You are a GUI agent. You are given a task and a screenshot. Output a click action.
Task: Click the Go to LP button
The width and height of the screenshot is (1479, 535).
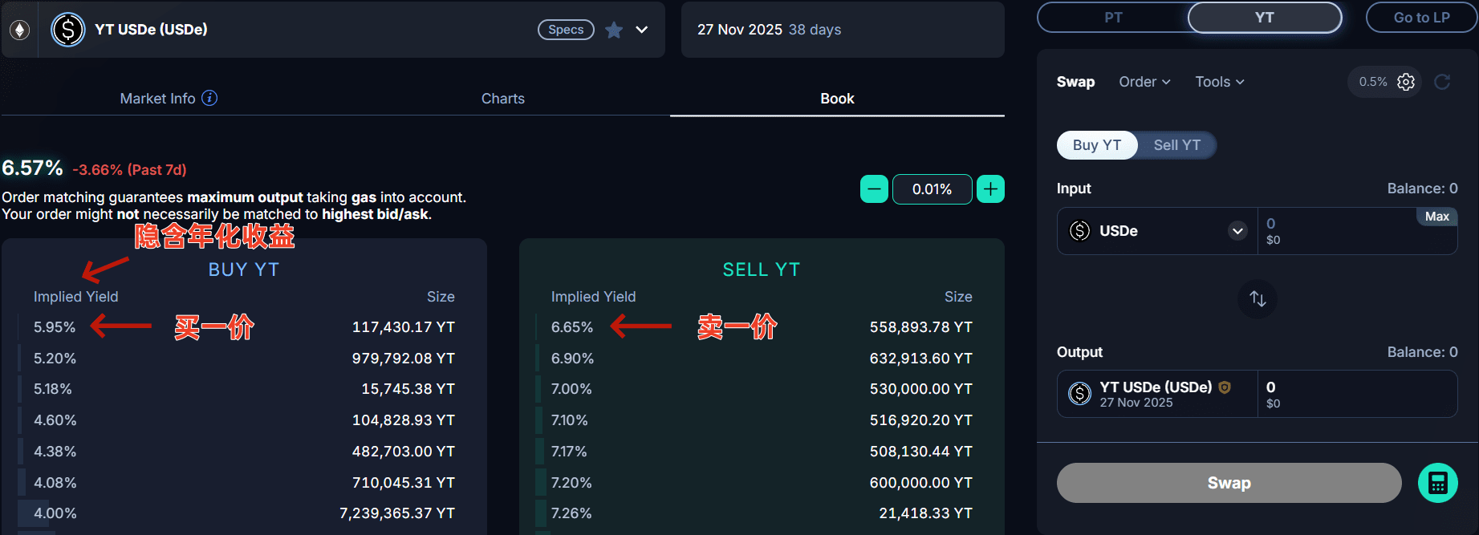(1421, 18)
